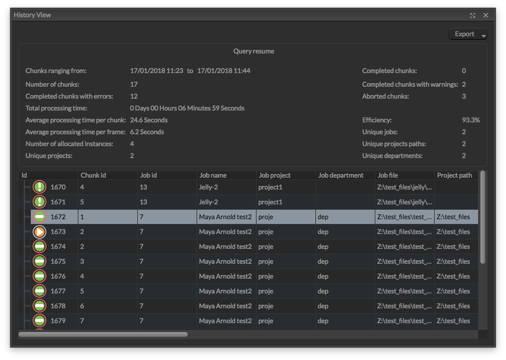This screenshot has height=360, width=506.
Task: Maximize the History View panel
Action: coord(473,15)
